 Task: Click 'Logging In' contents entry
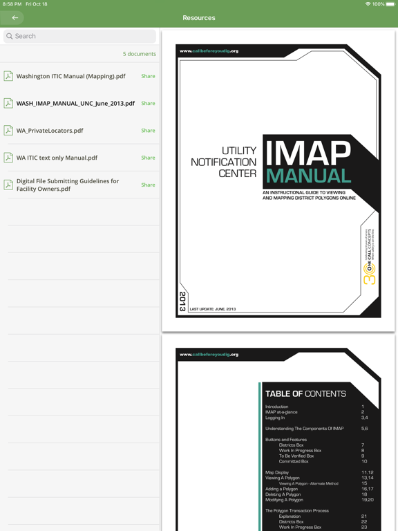pos(275,418)
